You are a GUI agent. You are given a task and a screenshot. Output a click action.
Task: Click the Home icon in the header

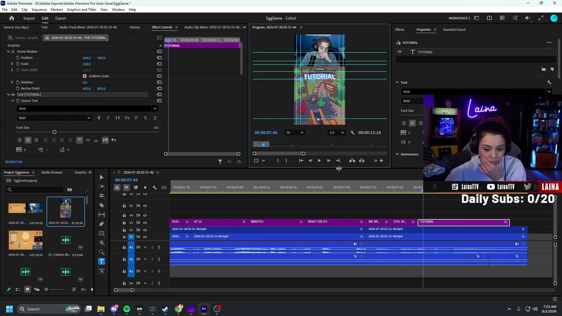coord(12,18)
